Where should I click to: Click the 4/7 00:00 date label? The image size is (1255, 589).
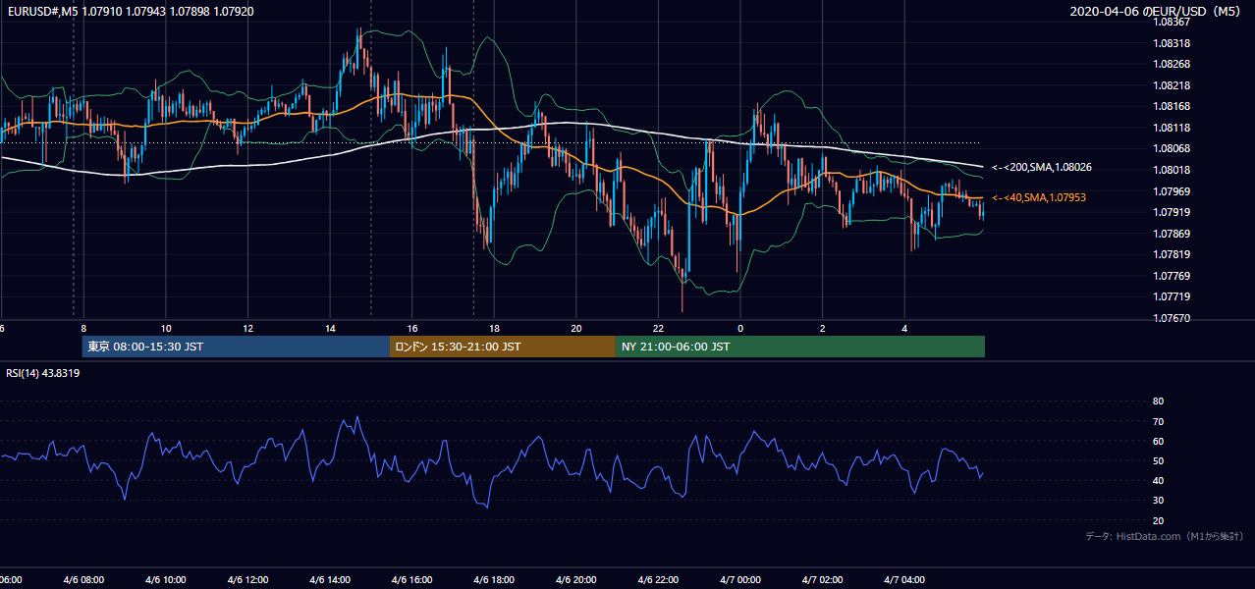740,580
